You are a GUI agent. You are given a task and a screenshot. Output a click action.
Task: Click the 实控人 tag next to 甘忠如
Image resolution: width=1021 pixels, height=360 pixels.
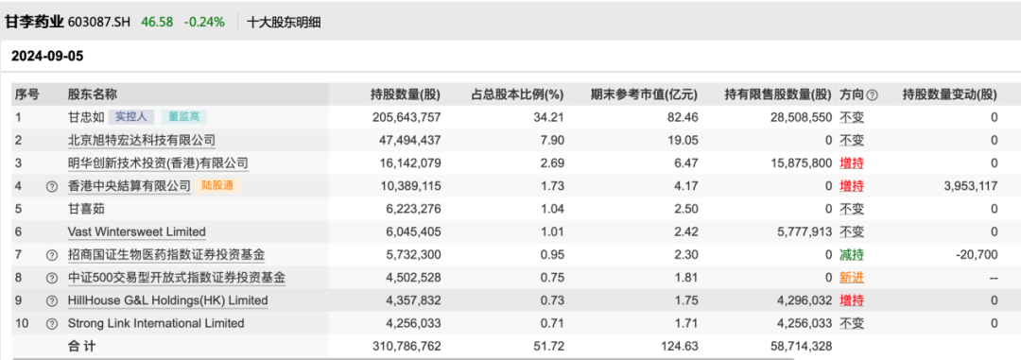pos(131,117)
